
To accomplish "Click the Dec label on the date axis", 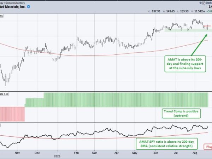I will click(x=37, y=153).
